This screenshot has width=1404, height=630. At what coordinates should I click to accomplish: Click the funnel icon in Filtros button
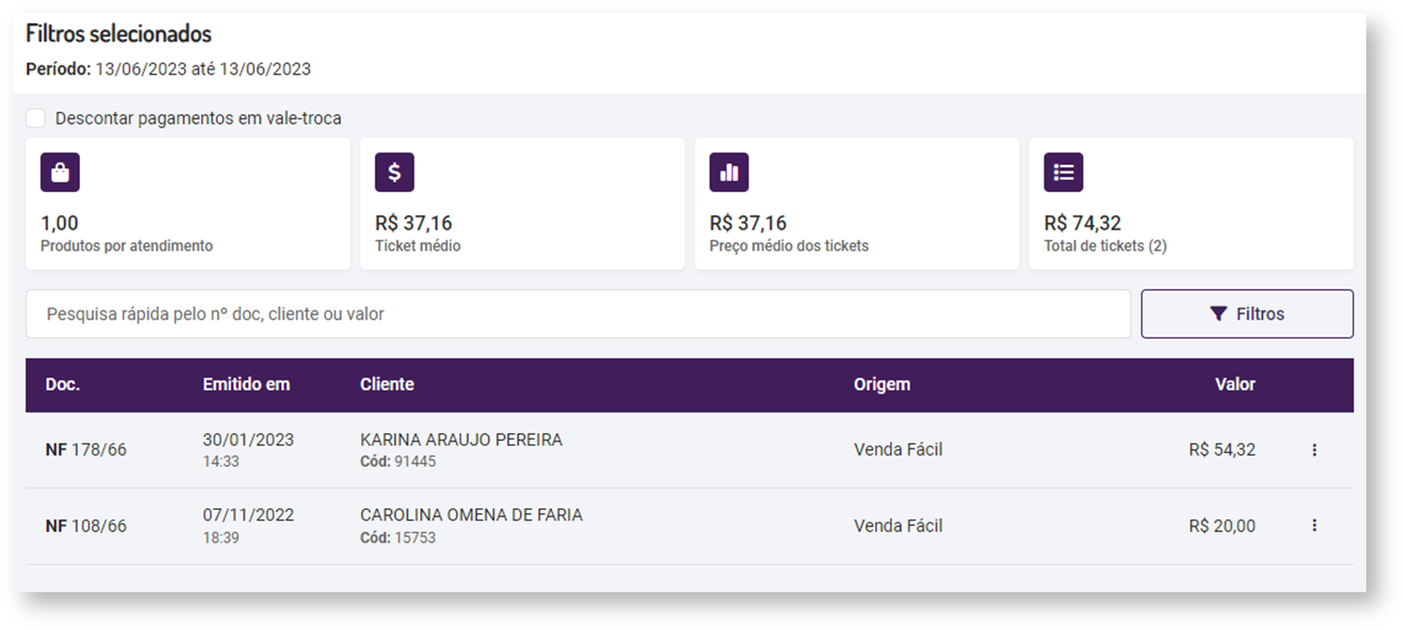pyautogui.click(x=1217, y=314)
